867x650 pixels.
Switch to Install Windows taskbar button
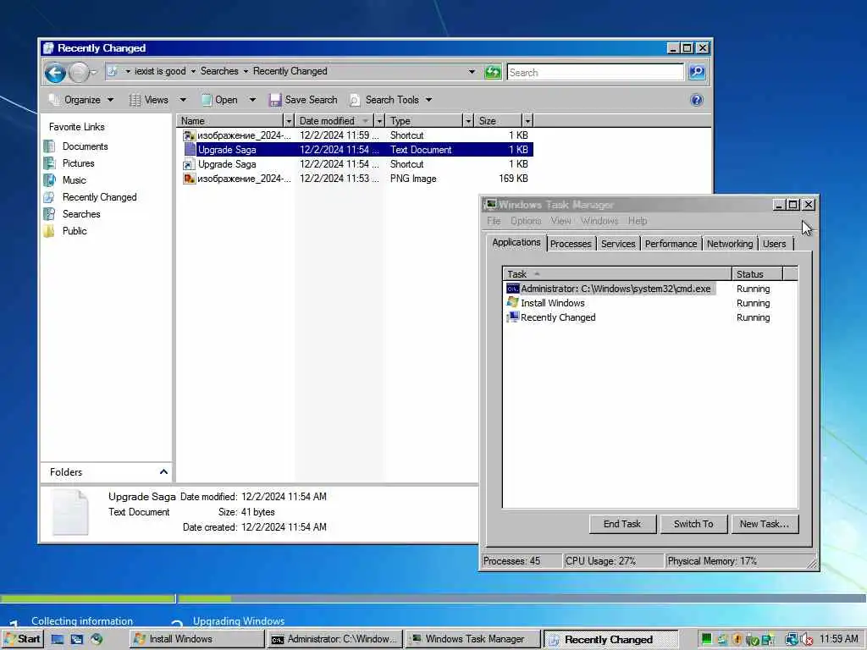click(x=197, y=640)
